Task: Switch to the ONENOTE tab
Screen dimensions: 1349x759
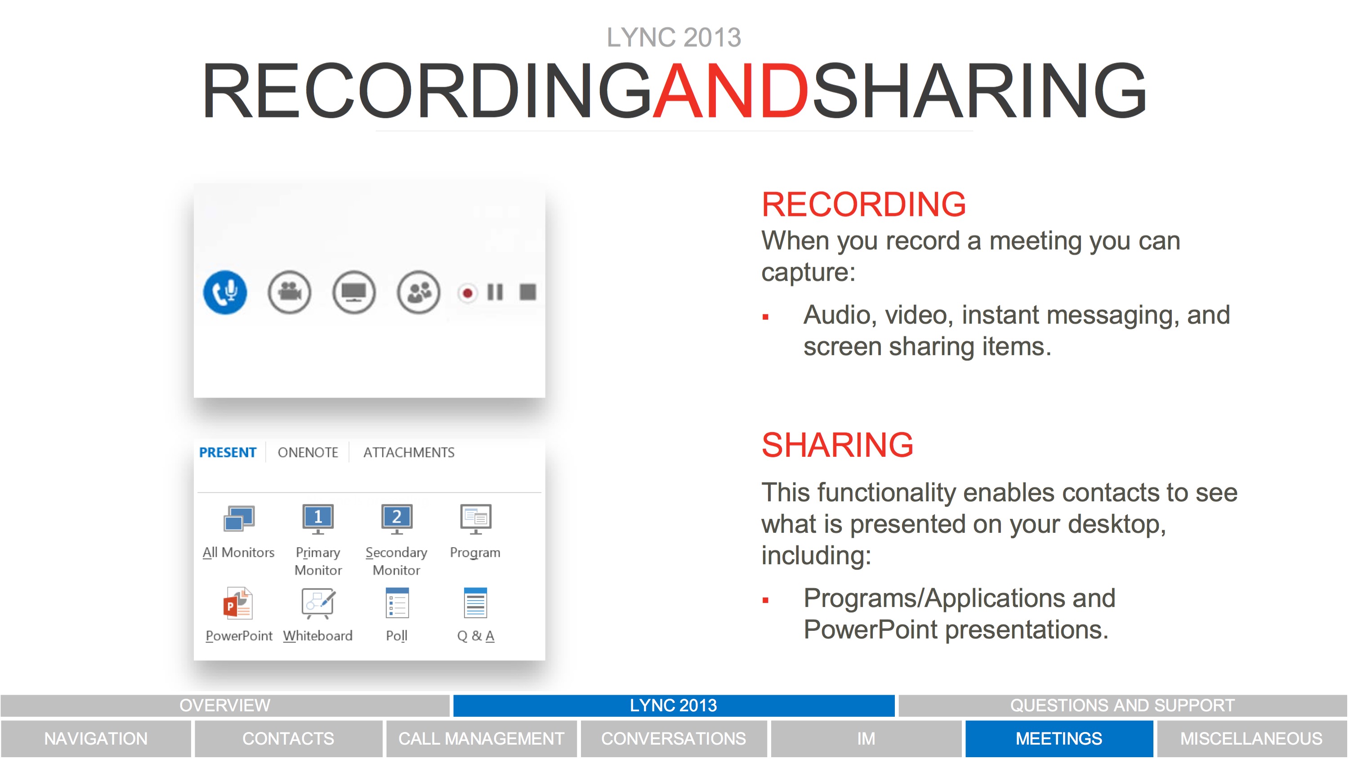Action: tap(308, 453)
